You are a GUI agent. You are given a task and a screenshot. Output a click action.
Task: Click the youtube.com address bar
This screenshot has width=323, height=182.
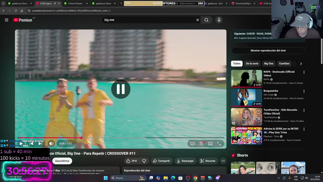tap(149, 11)
